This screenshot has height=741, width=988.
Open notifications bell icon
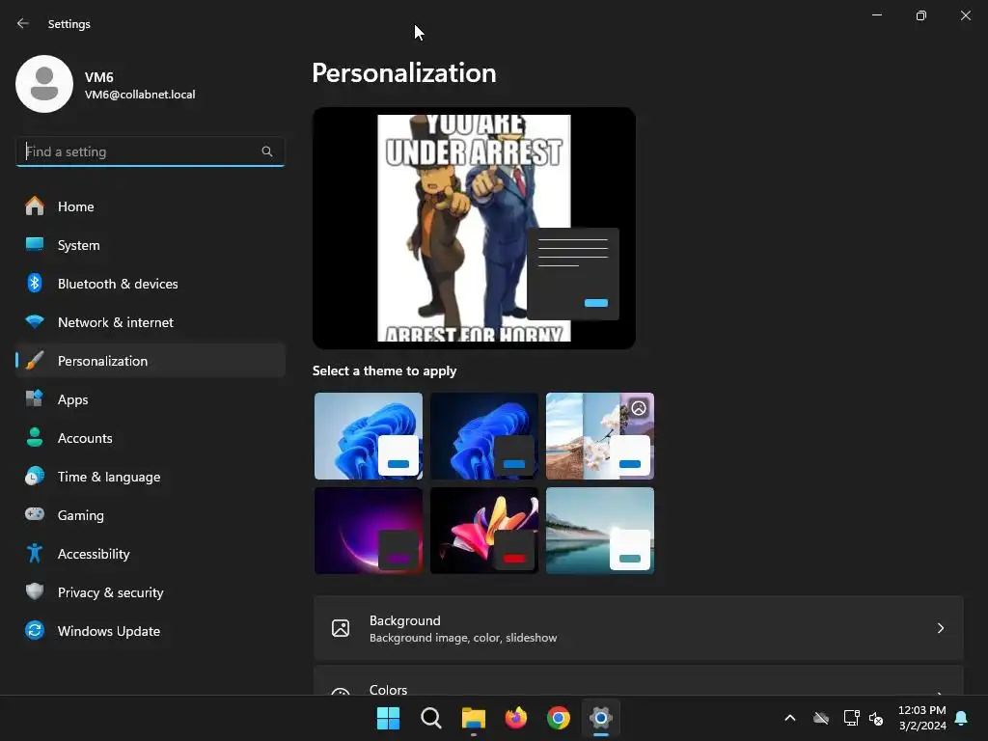962,718
